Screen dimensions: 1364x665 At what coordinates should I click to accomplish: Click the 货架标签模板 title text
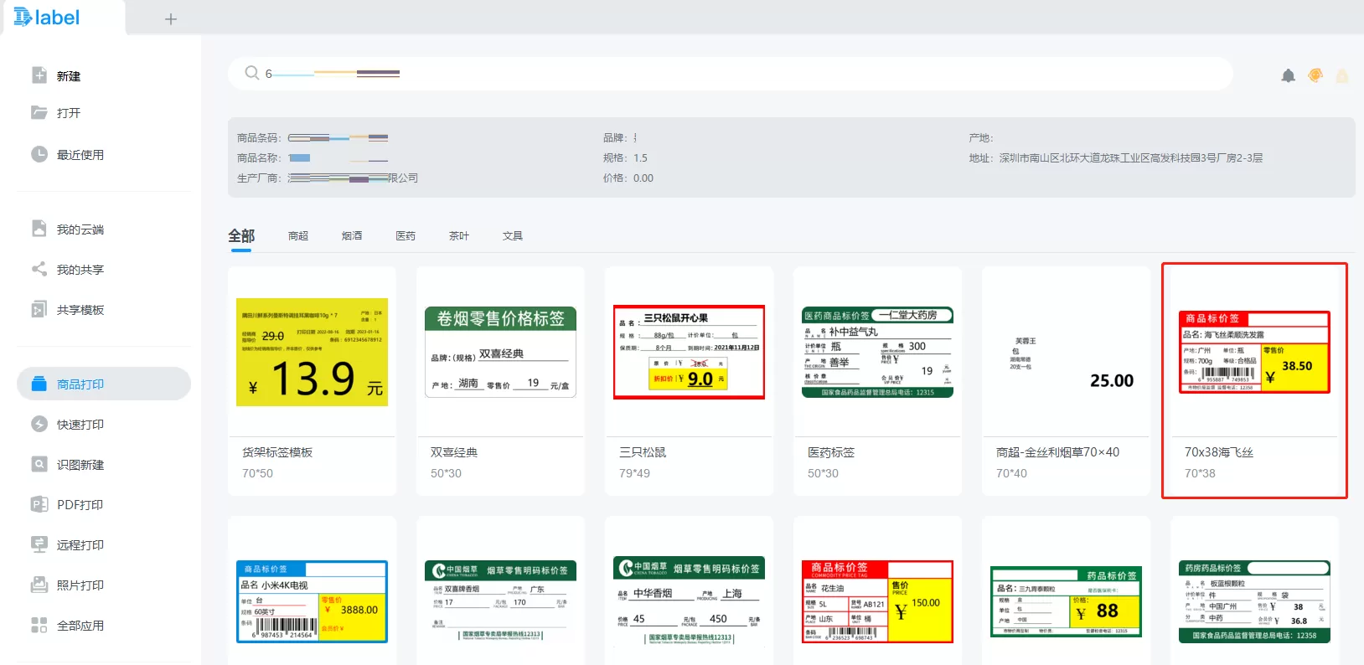[x=277, y=452]
